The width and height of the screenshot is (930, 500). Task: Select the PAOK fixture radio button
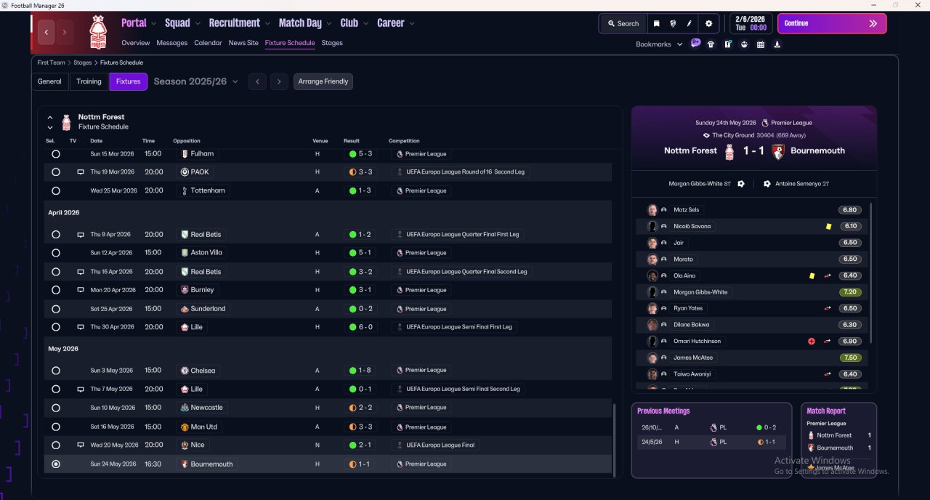click(x=56, y=172)
